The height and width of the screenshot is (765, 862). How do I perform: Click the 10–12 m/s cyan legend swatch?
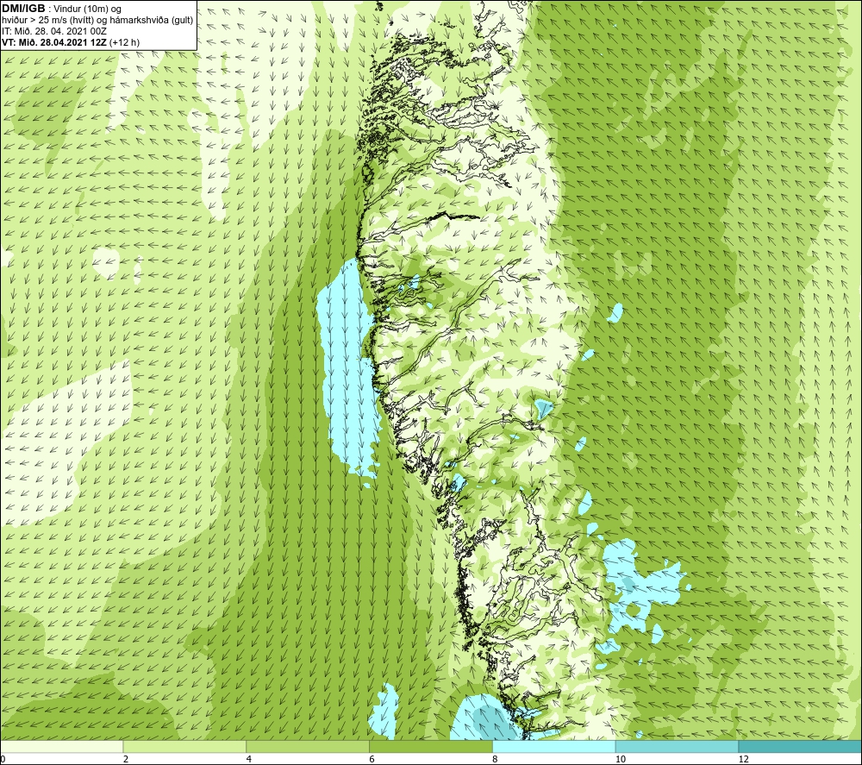pyautogui.click(x=678, y=746)
